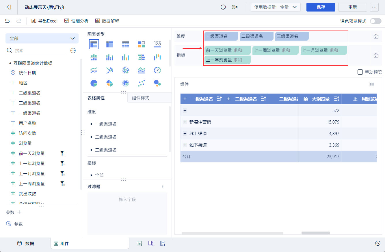Image resolution: width=385 pixels, height=252 pixels.
Task: Expand 一级渠道名 in table properties
Action: coord(92,124)
